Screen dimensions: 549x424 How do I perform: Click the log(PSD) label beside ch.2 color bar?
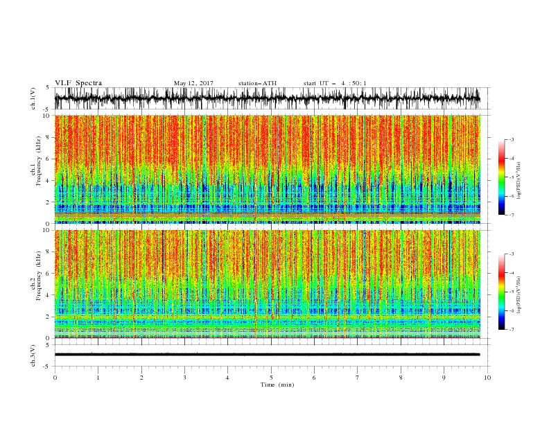coord(519,295)
